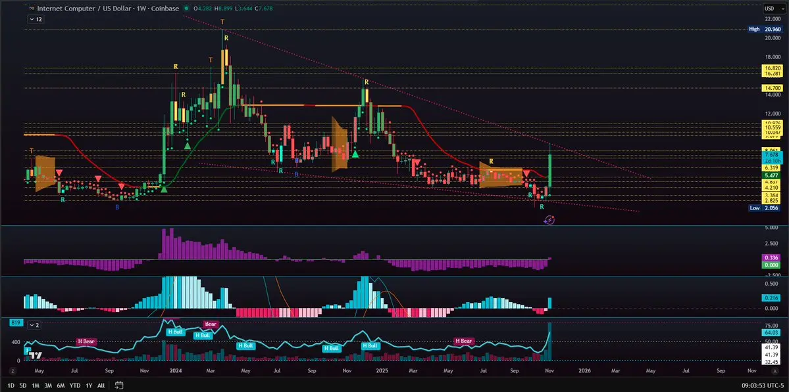Click the 2026 label on the time axis
The height and width of the screenshot is (392, 789).
584,371
